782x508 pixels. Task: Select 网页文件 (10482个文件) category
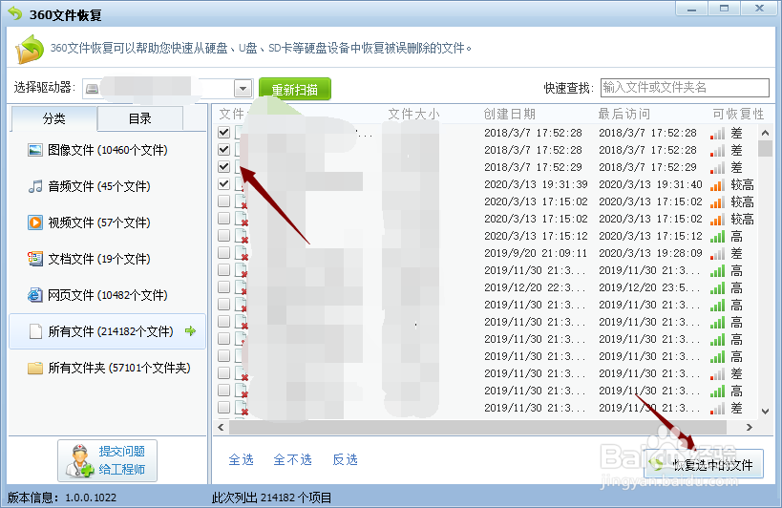107,295
